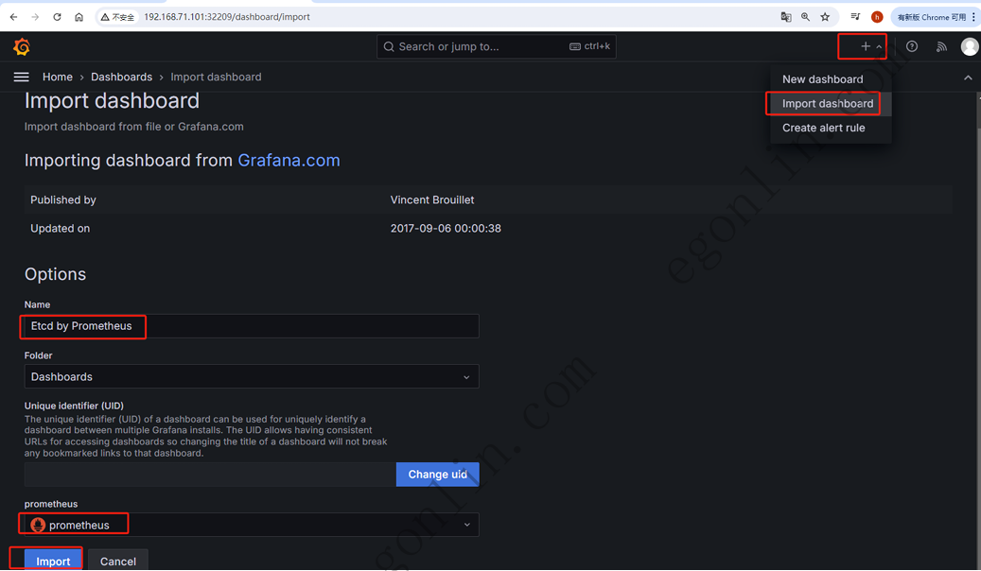Viewport: 981px width, 571px height.
Task: Bookmark this page with the star icon
Action: pyautogui.click(x=825, y=17)
